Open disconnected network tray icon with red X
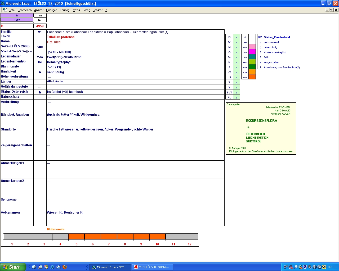 [291, 267]
